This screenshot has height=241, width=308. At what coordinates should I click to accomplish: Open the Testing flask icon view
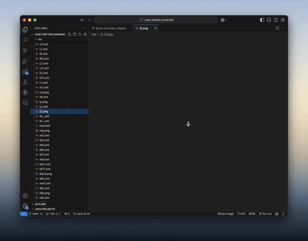click(25, 82)
